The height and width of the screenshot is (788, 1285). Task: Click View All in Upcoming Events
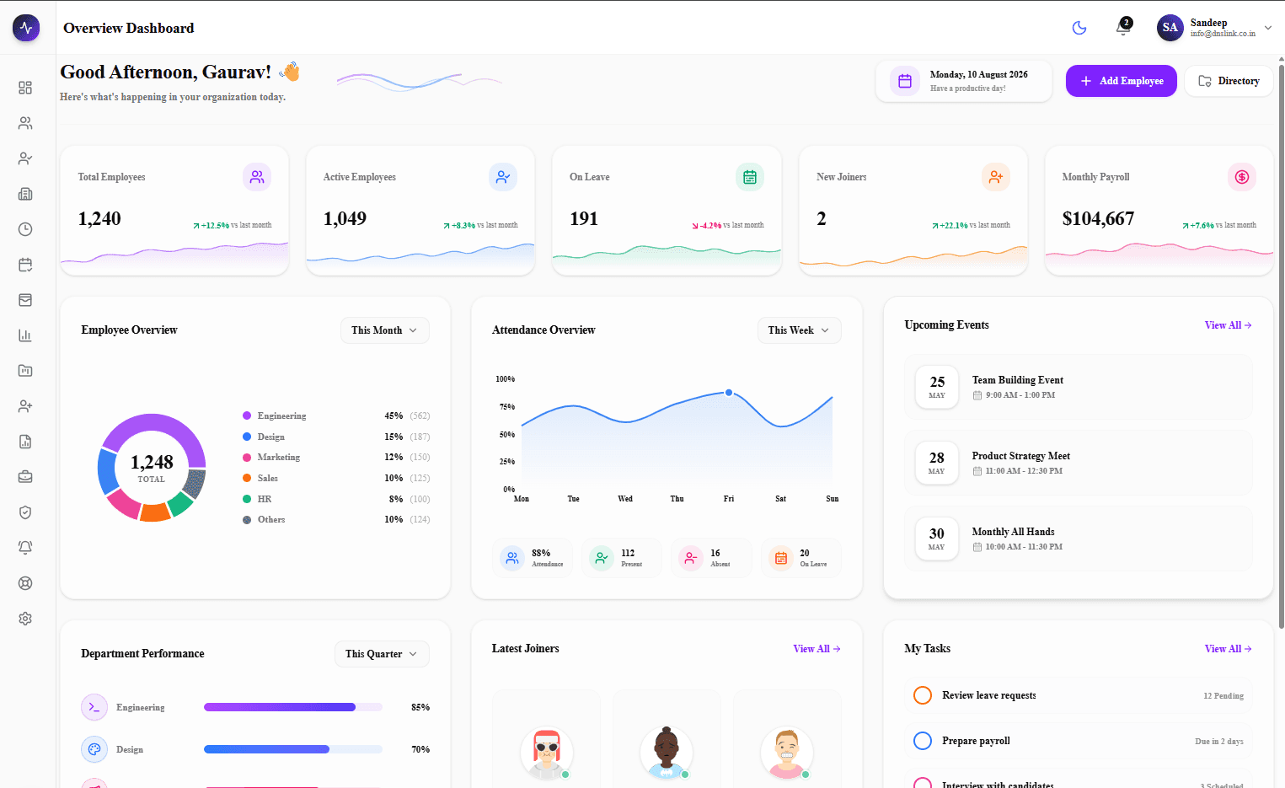point(1228,325)
